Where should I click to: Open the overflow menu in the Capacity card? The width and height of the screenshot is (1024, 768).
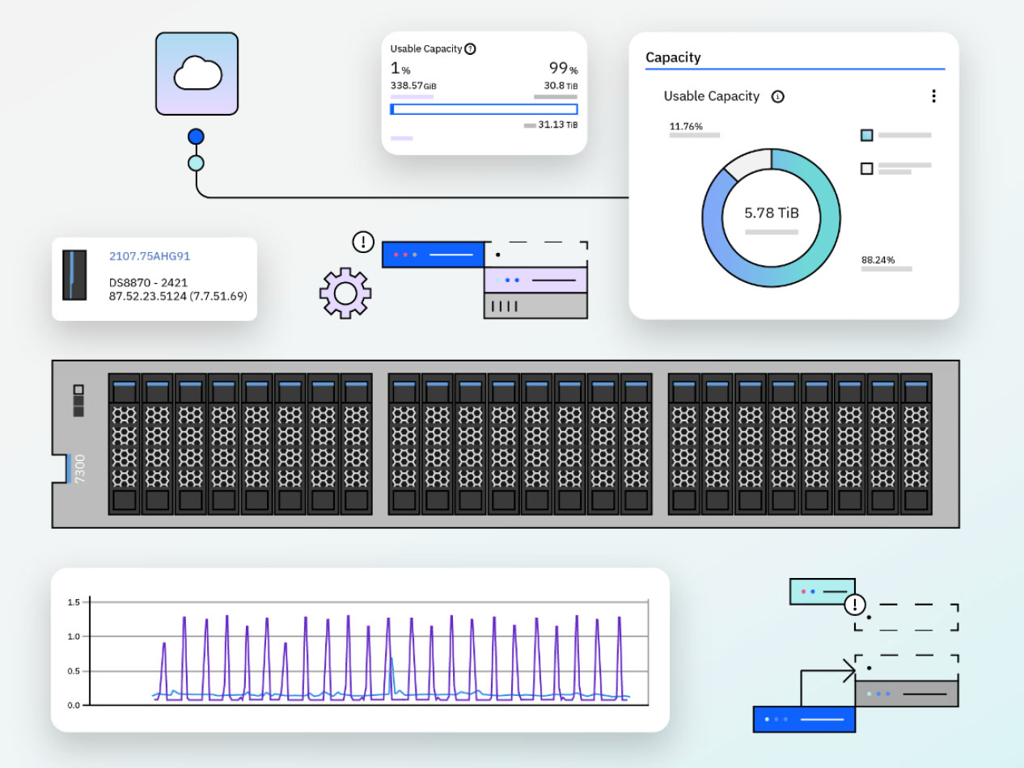coord(933,95)
